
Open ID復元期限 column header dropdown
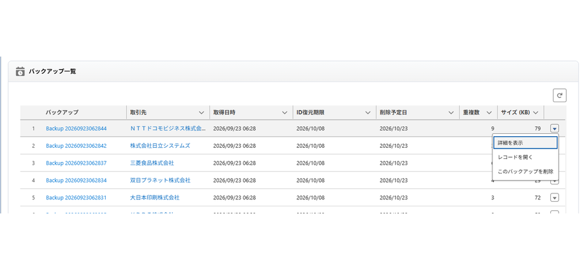point(368,113)
